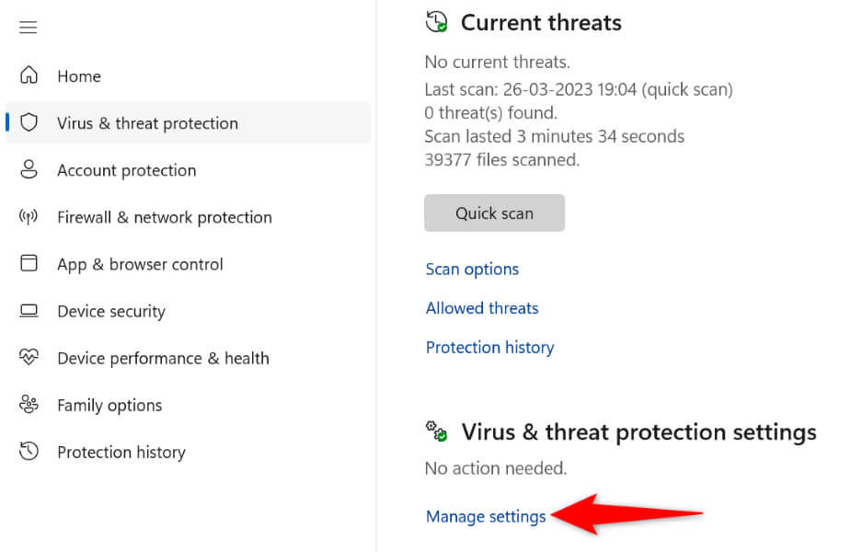Select Firewall & network protection
The height and width of the screenshot is (552, 851).
(164, 217)
